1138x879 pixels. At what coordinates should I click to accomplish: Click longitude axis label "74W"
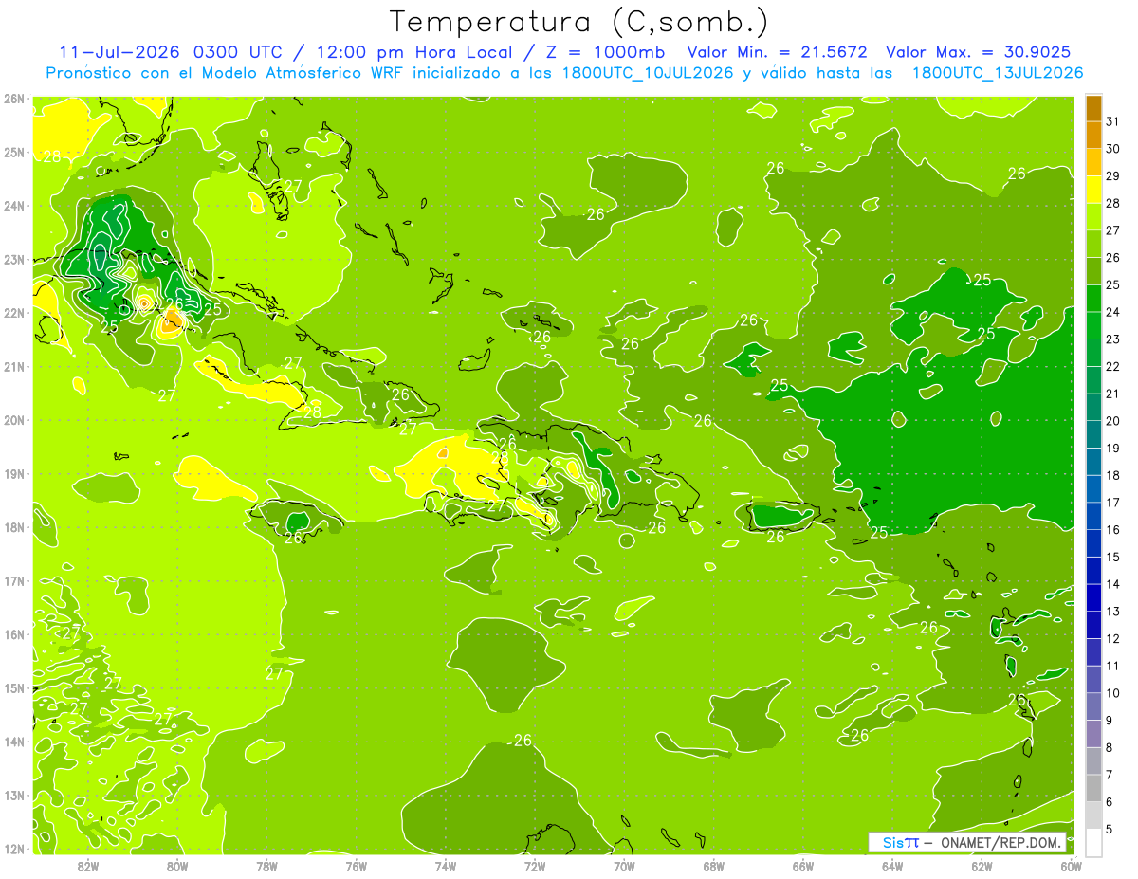pyautogui.click(x=445, y=867)
